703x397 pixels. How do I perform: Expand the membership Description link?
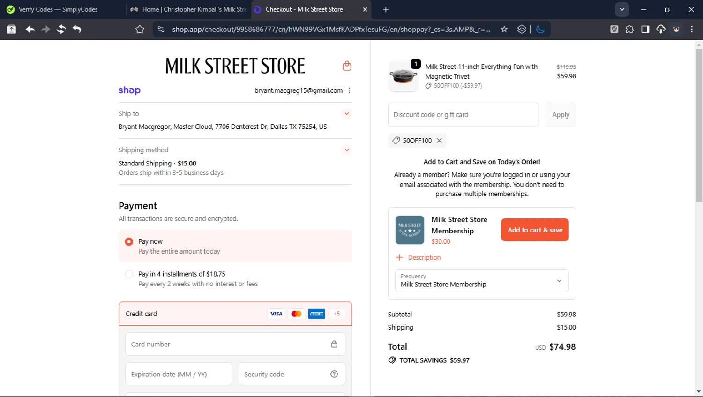(x=419, y=257)
